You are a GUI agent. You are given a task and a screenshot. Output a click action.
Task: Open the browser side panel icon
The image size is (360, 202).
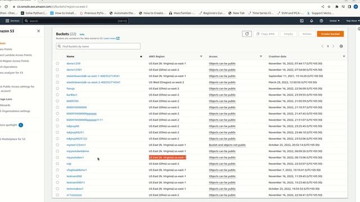click(x=349, y=7)
